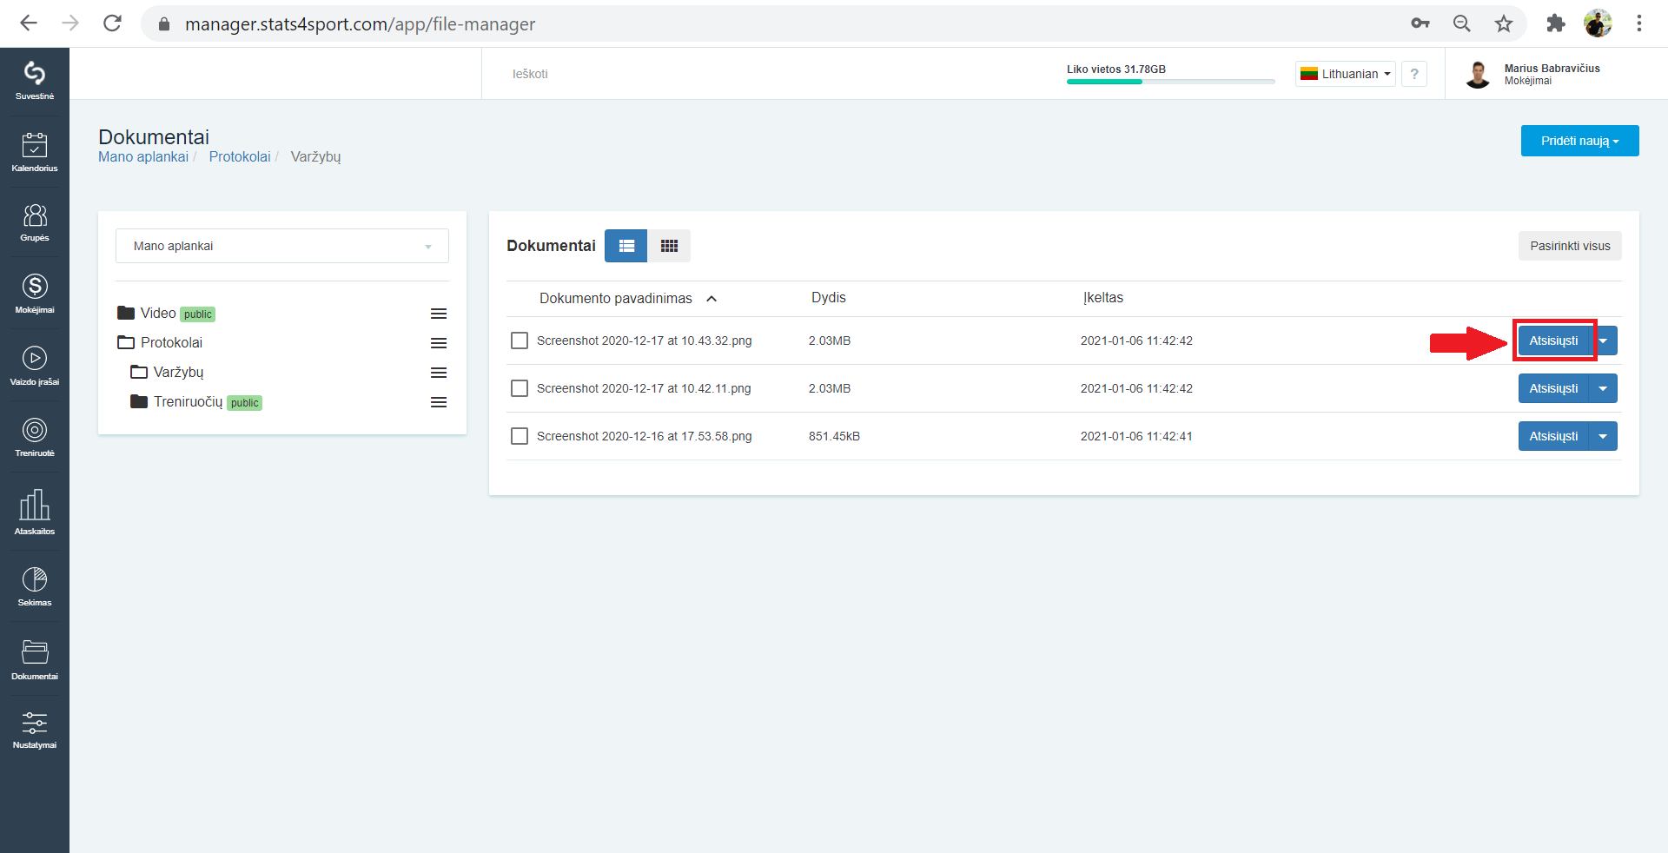Open the Ataskaitos bar chart icon
The height and width of the screenshot is (853, 1668).
coord(35,512)
